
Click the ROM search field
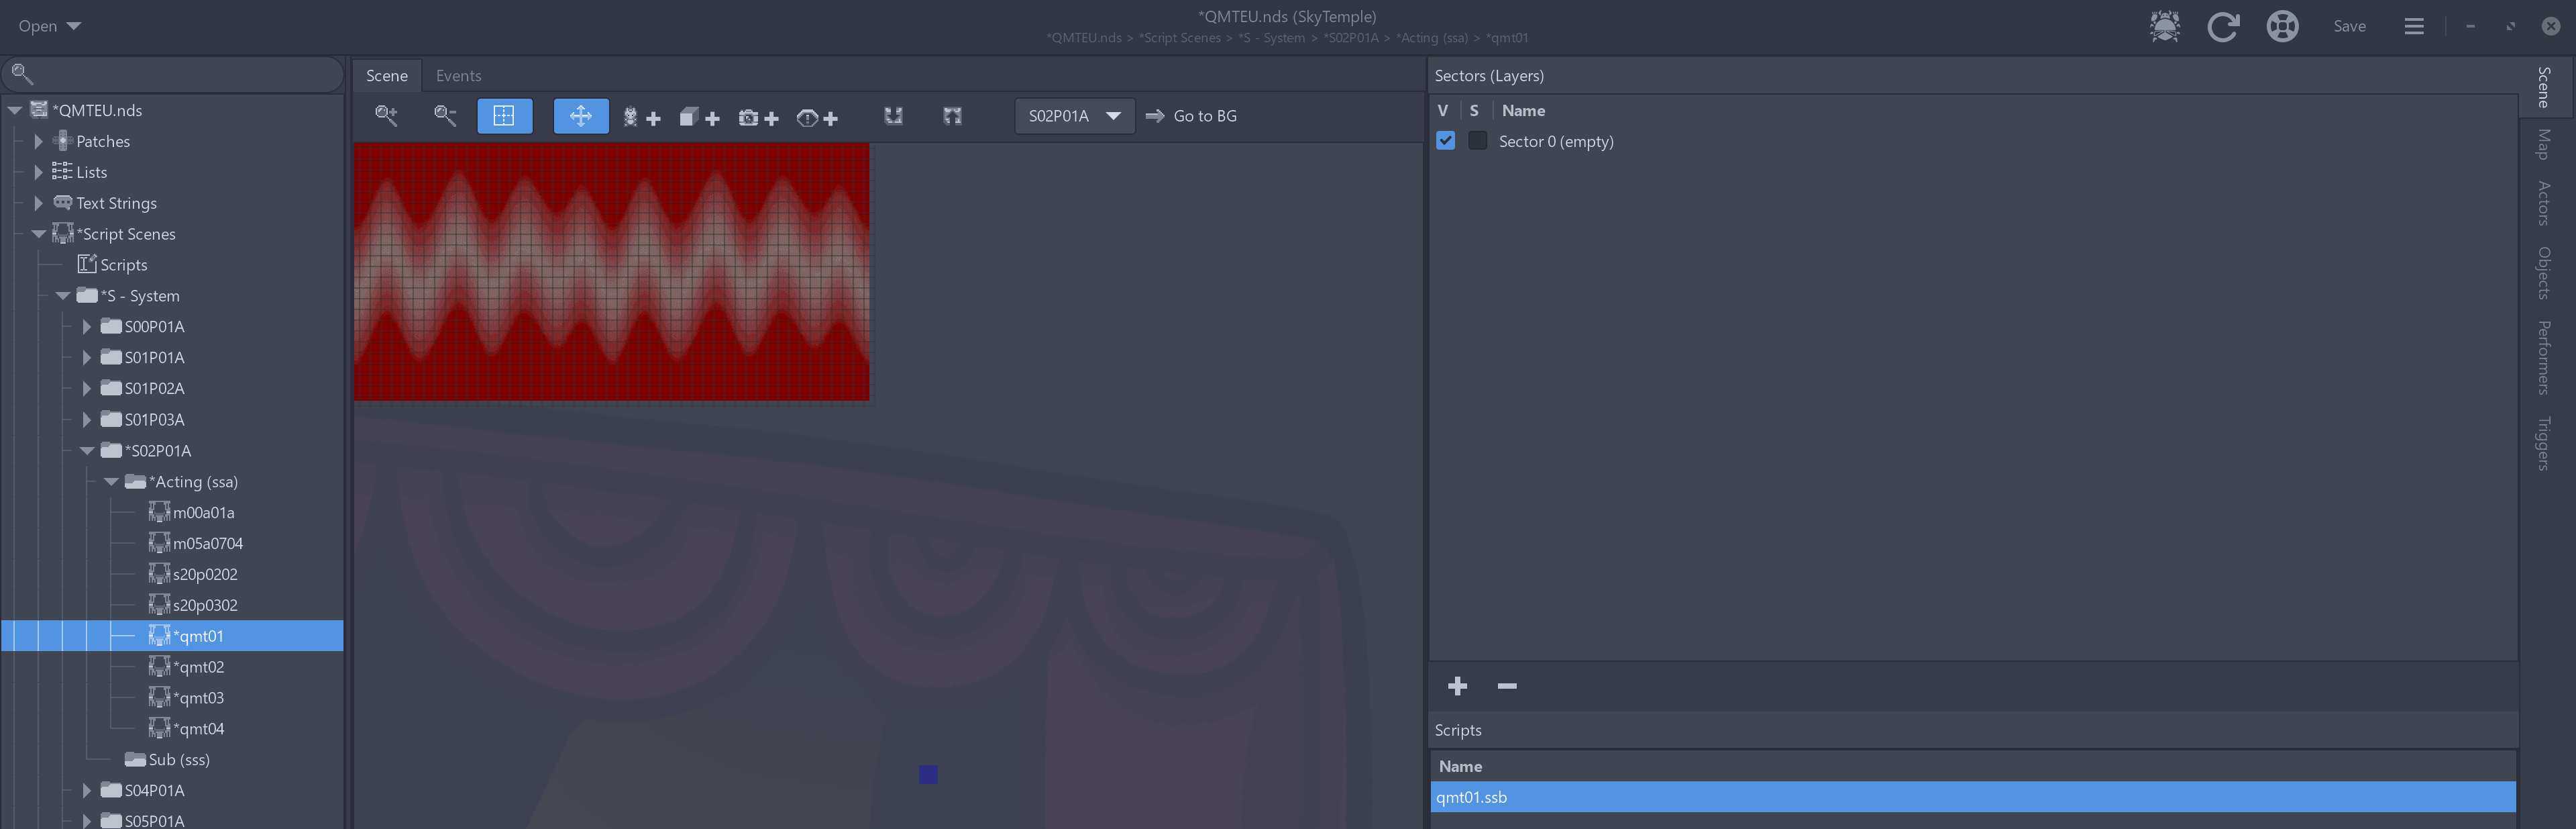pyautogui.click(x=180, y=73)
